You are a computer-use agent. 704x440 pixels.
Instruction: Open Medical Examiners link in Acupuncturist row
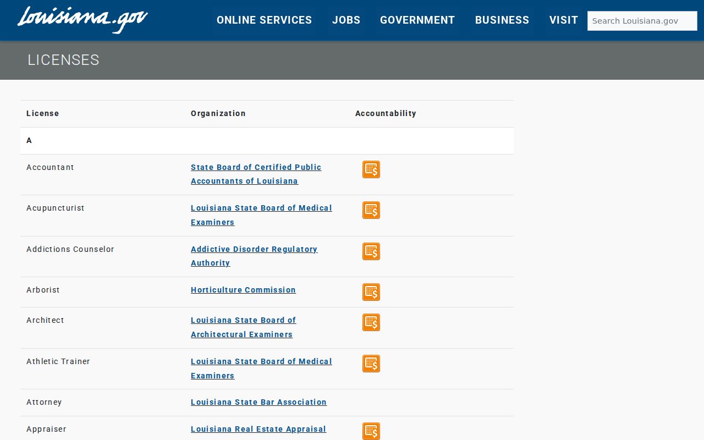[261, 215]
